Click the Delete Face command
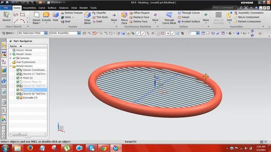The width and height of the screenshot is (271, 152). [x=138, y=22]
